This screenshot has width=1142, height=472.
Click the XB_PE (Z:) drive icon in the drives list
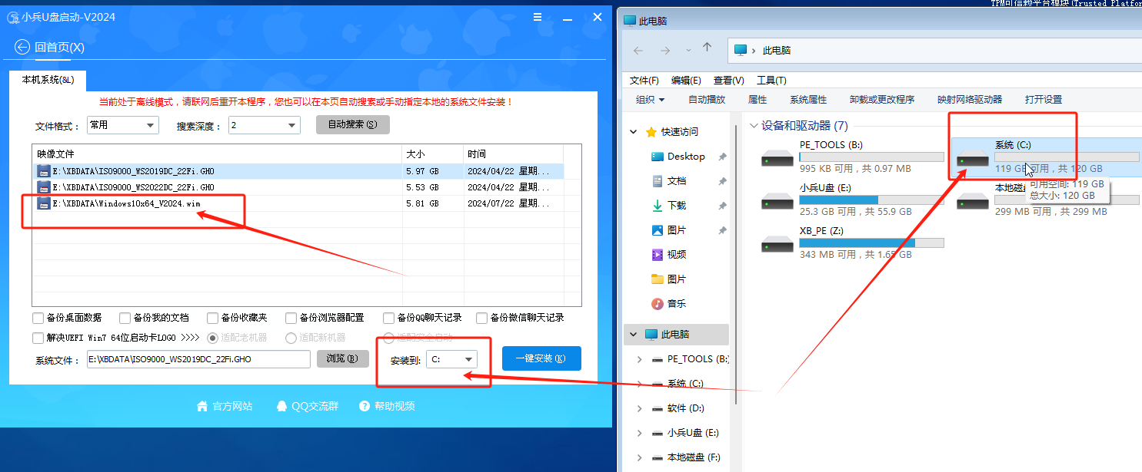tap(777, 244)
